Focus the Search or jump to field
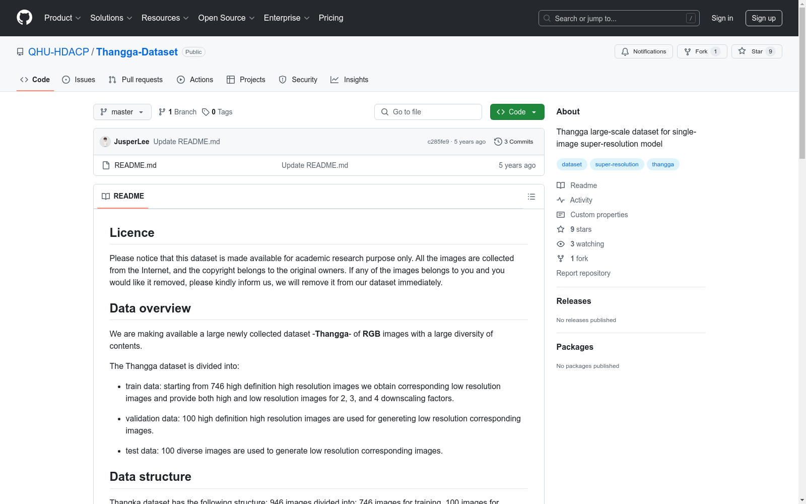 pyautogui.click(x=619, y=18)
